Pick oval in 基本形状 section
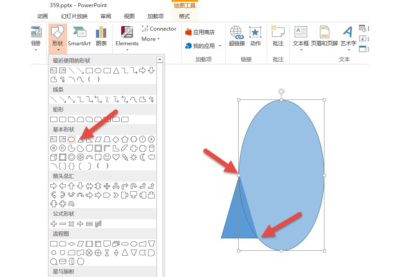 tap(72, 139)
